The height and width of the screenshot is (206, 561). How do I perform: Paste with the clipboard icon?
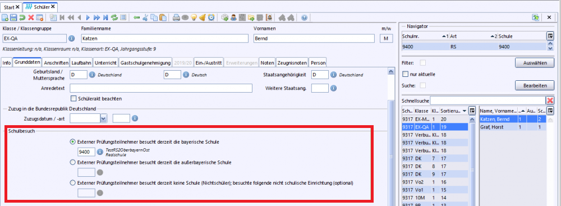point(163,17)
